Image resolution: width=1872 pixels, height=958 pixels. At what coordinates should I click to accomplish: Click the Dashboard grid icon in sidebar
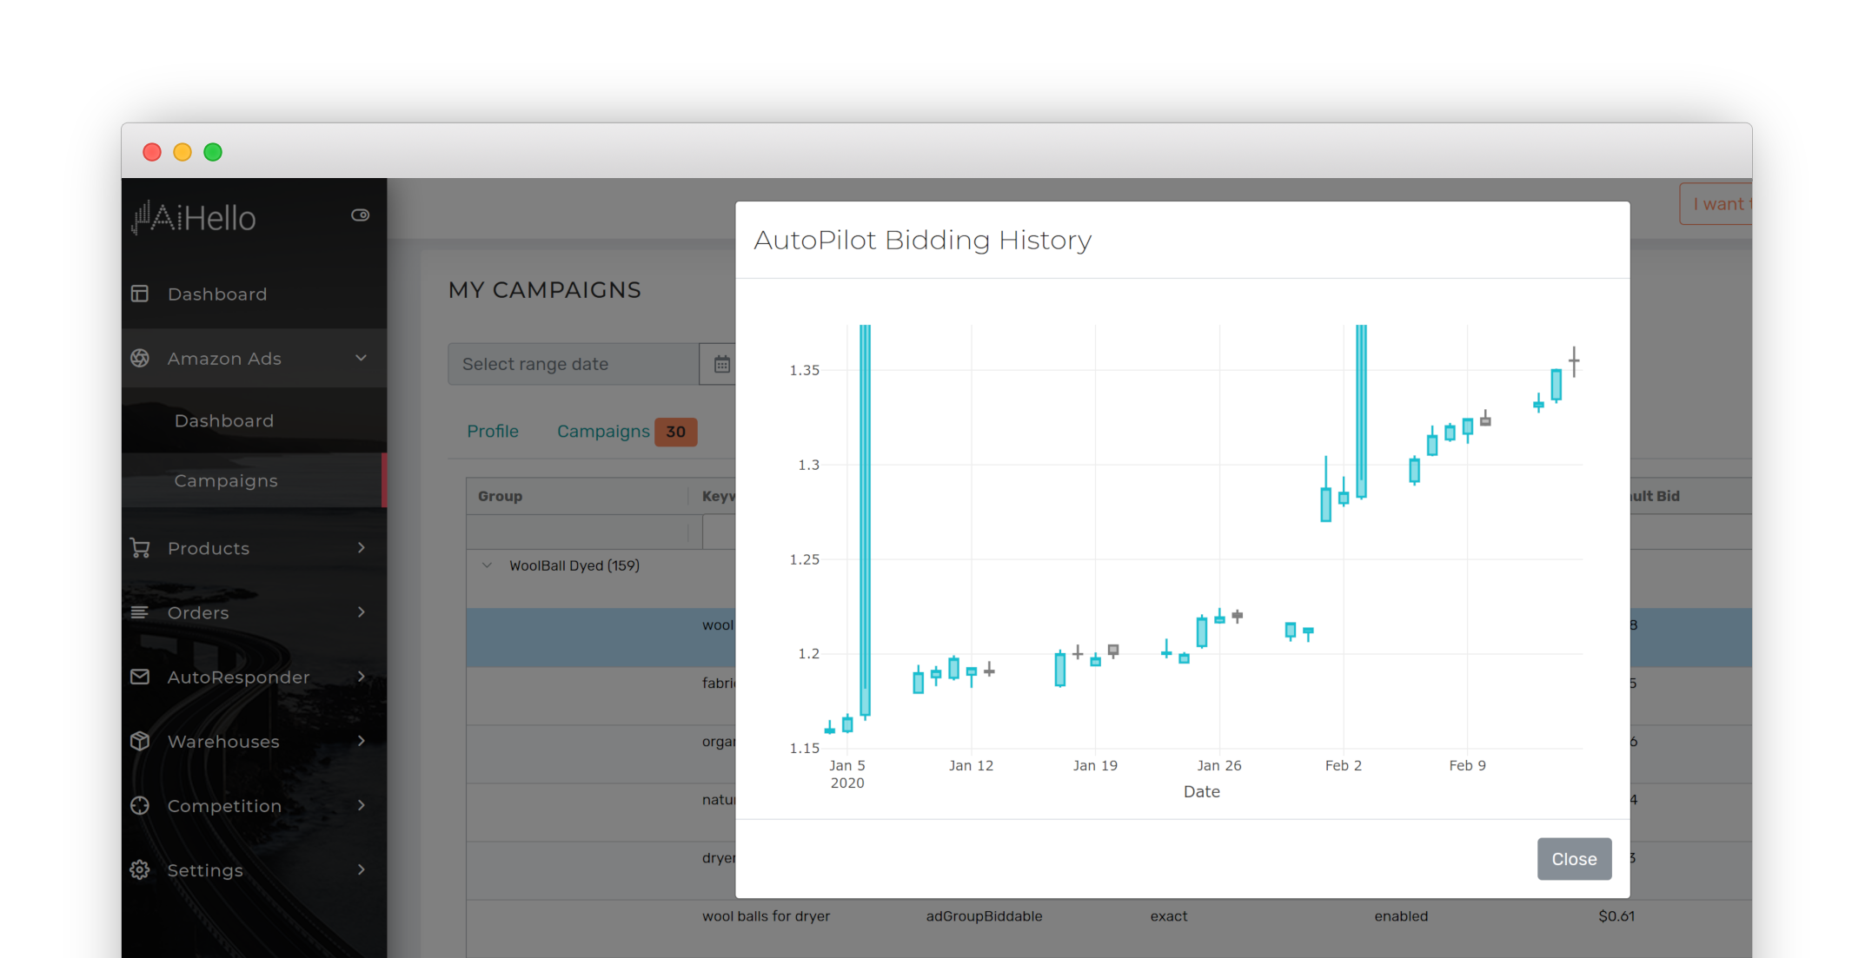pos(140,294)
